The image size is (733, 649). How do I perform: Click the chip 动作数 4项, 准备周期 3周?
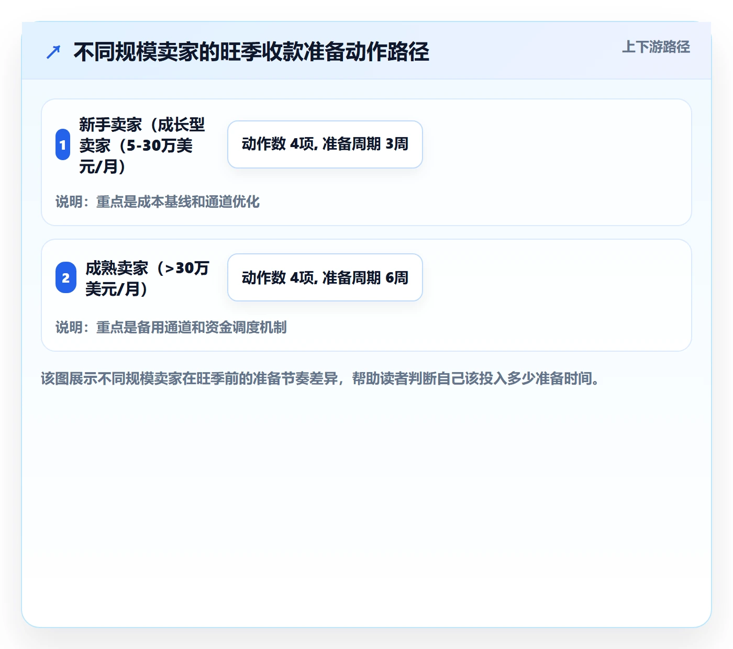pos(325,144)
